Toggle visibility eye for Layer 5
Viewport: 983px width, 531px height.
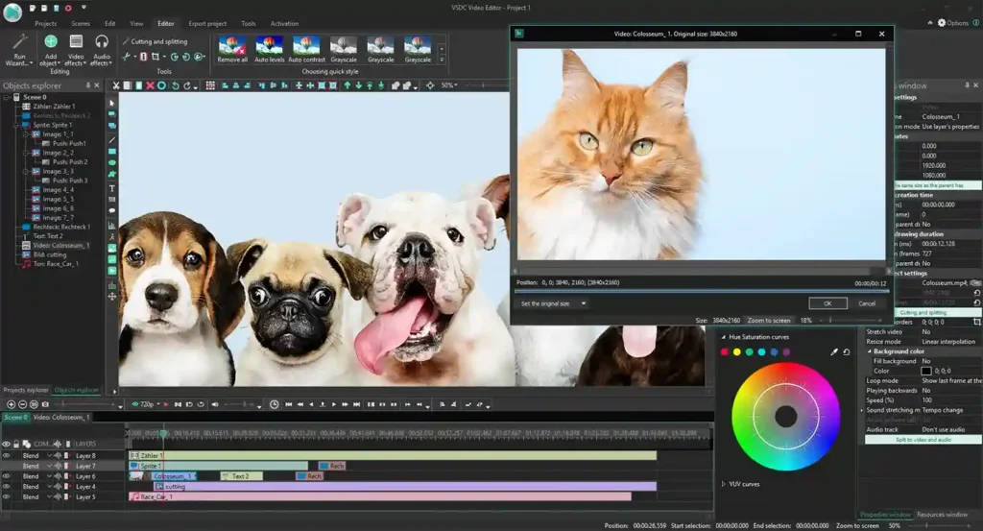[x=7, y=497]
